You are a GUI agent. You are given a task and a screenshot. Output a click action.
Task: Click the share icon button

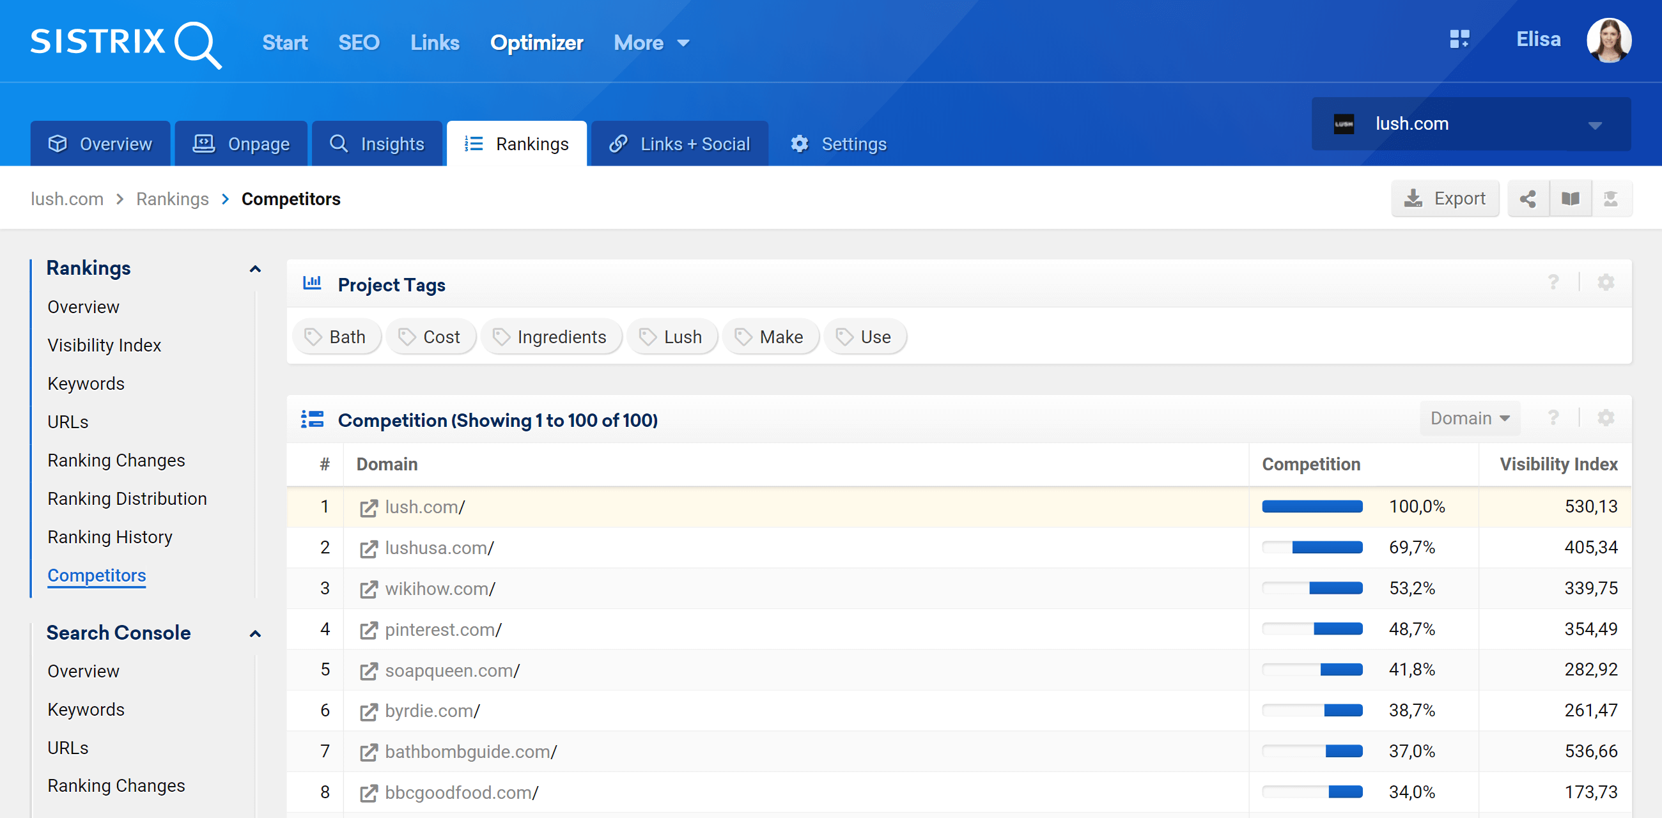[1527, 199]
